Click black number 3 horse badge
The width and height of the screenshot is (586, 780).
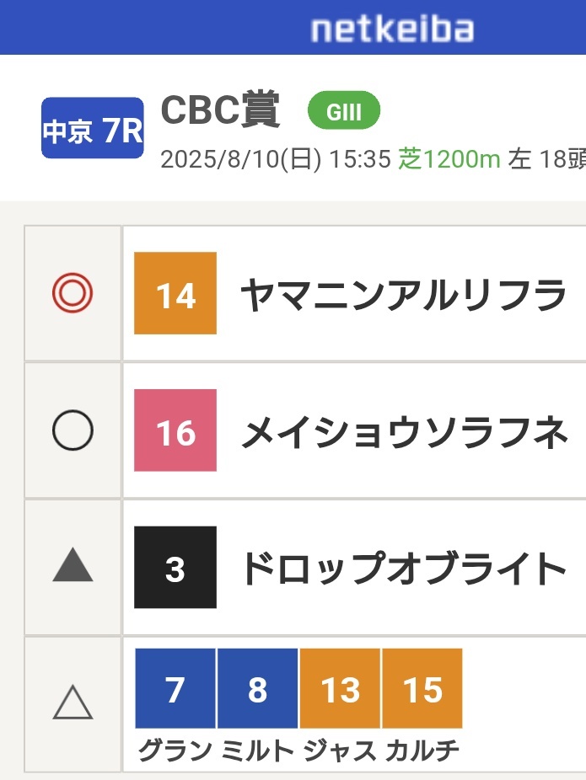(175, 567)
